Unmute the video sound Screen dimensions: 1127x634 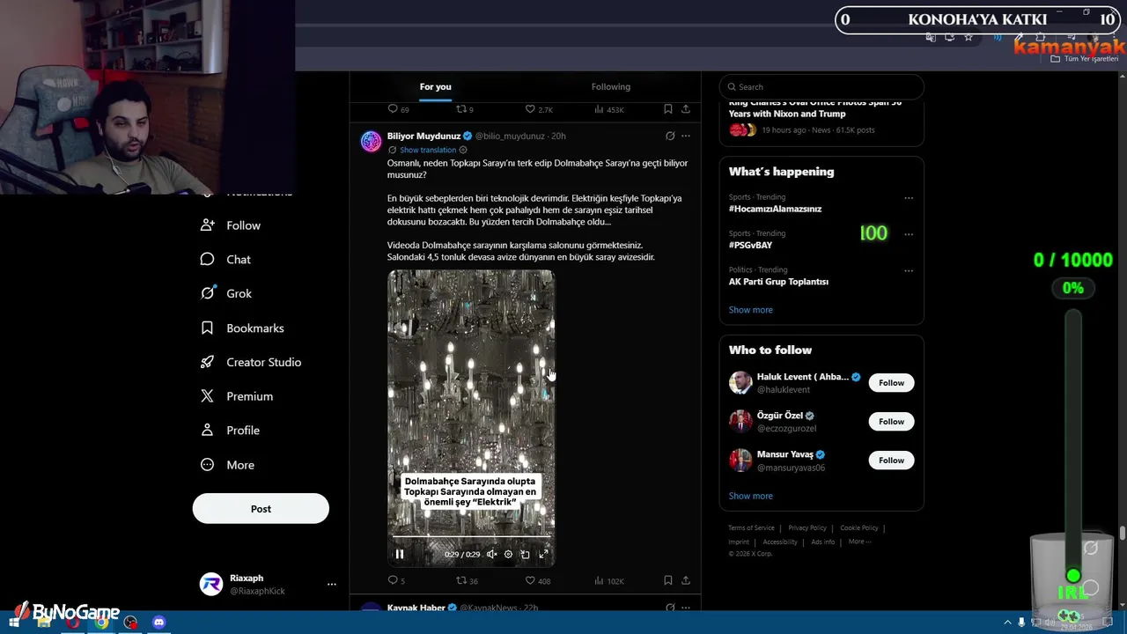point(491,554)
